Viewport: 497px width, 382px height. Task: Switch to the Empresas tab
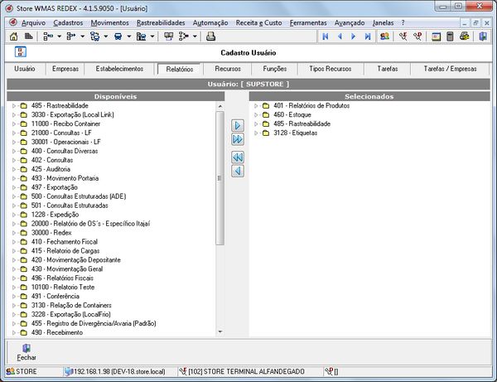pyautogui.click(x=65, y=69)
